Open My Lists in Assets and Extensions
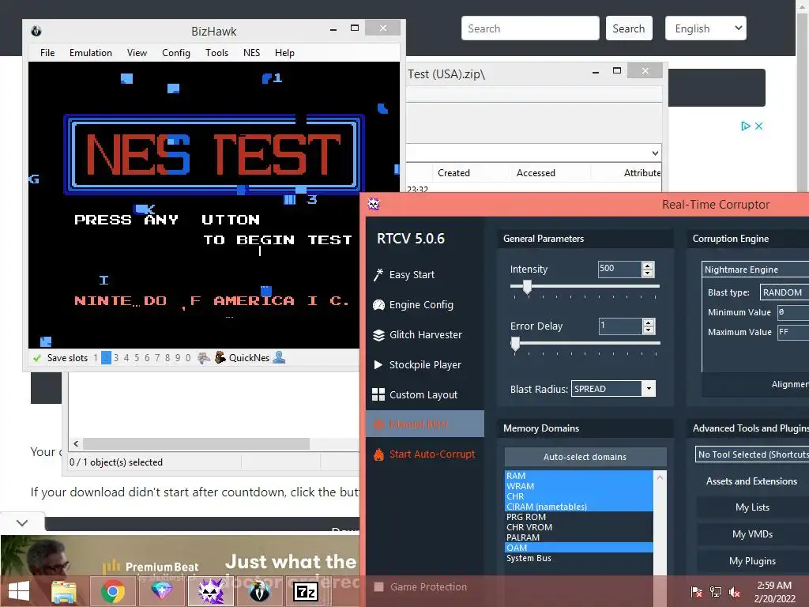The image size is (809, 607). (752, 507)
